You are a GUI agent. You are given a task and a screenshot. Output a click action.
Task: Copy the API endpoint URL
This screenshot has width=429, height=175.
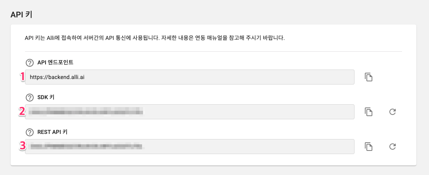coord(368,77)
